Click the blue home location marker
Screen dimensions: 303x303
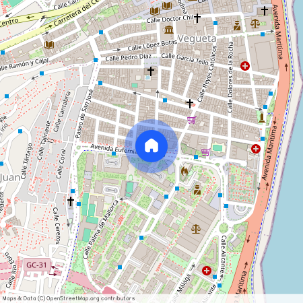(151, 146)
